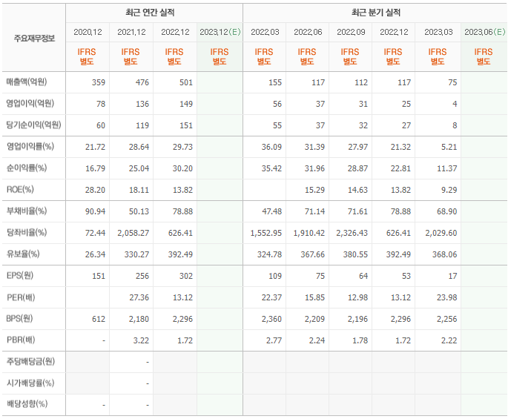Click ROE value 28.20
The image size is (511, 419).
[95, 190]
